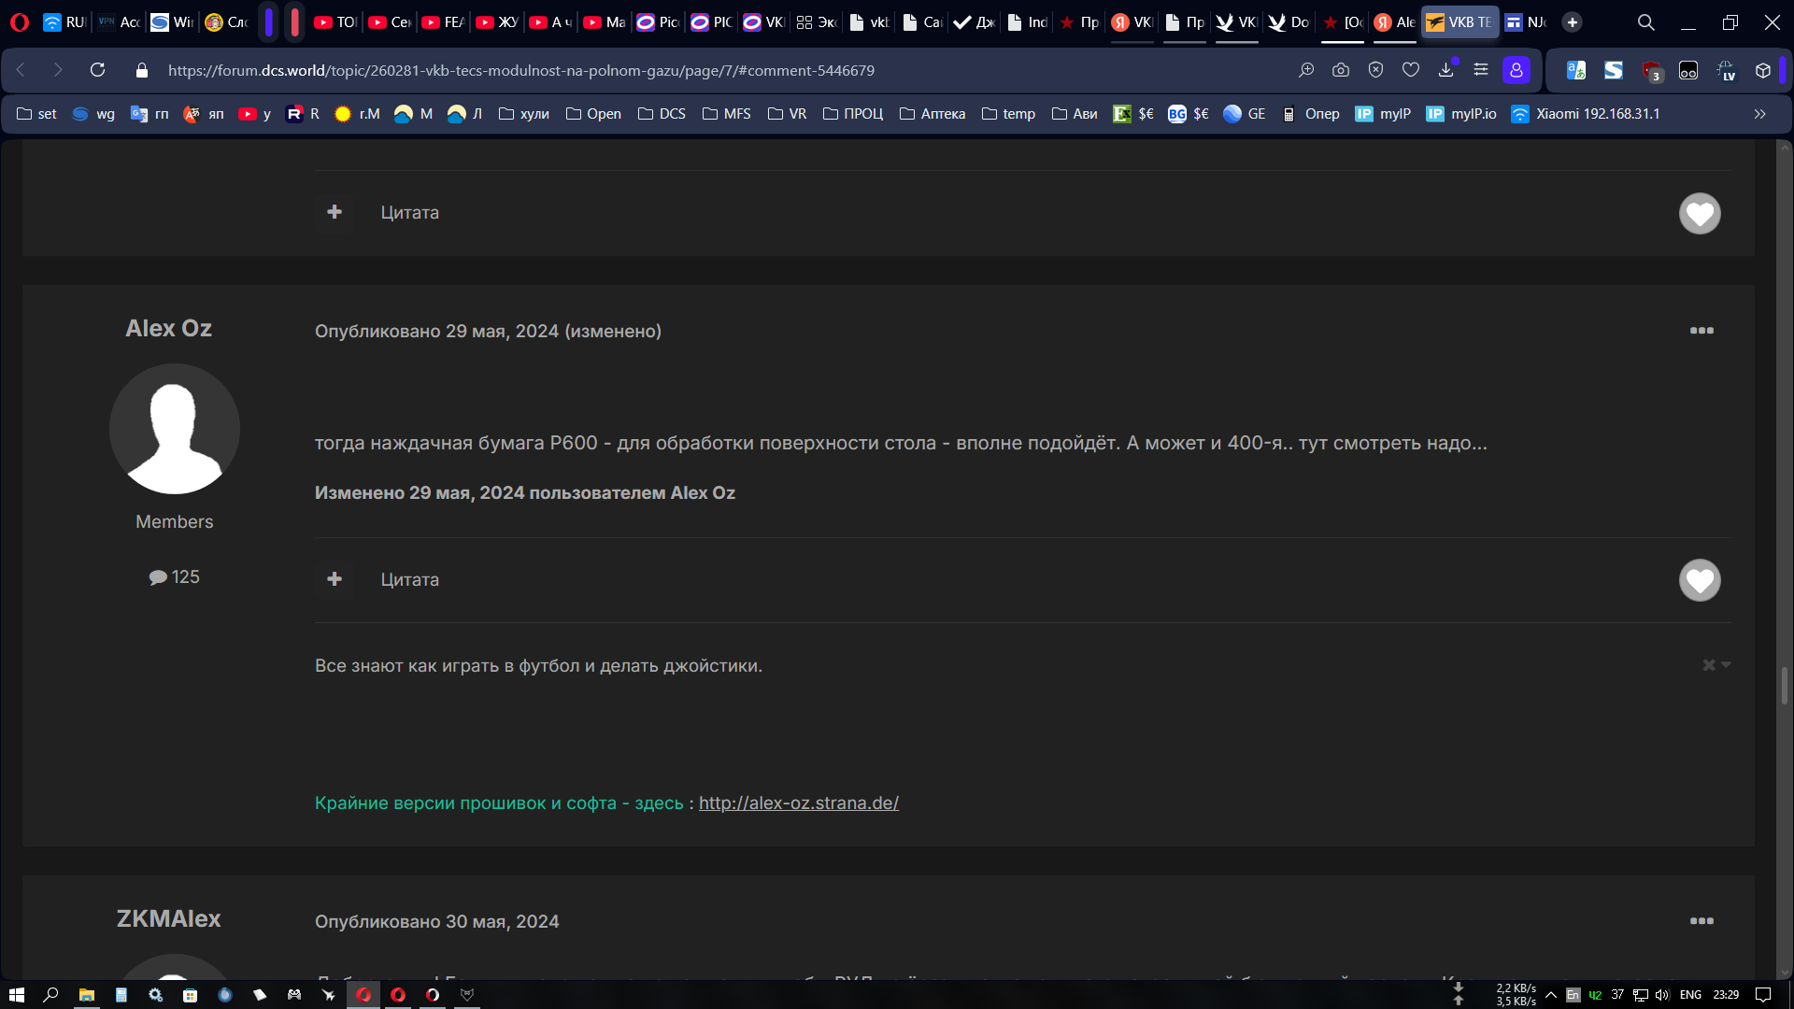Toggle multiquote plus on Alex Oz post

pos(335,579)
